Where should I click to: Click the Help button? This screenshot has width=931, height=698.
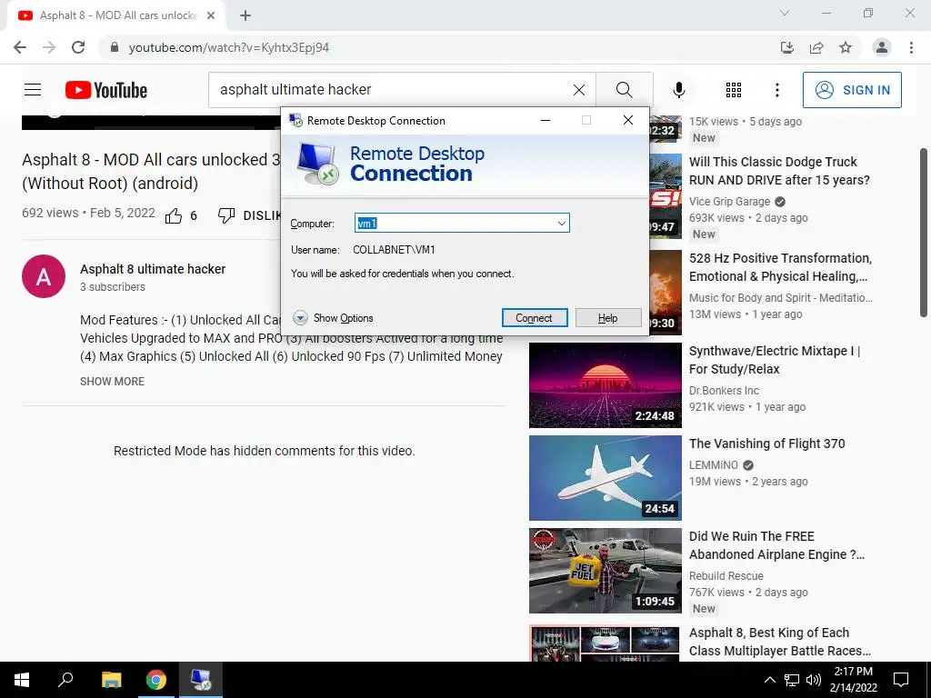[x=607, y=317]
